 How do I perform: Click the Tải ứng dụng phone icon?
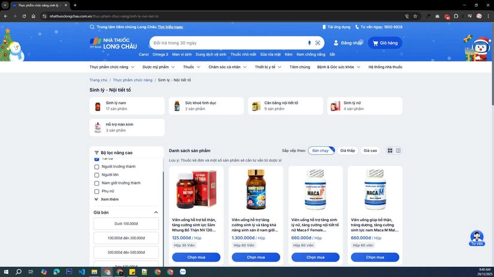click(324, 27)
